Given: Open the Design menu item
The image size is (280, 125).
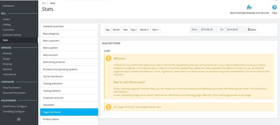Looking at the screenshot, I should click(6, 59).
